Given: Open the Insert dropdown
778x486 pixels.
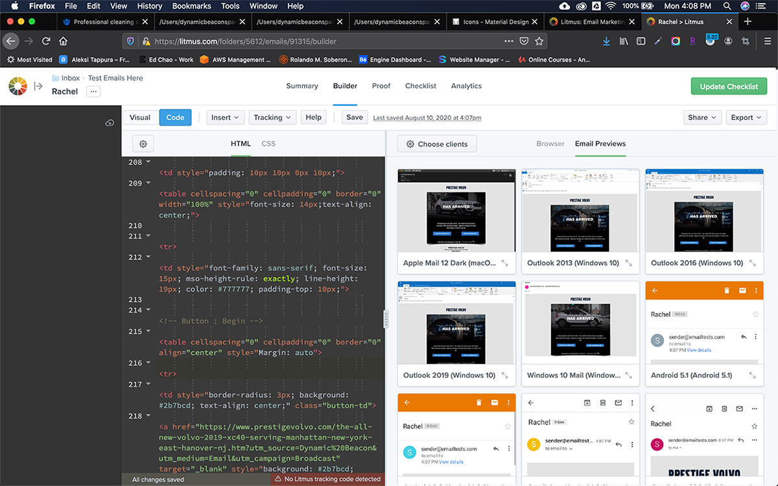Looking at the screenshot, I should pyautogui.click(x=225, y=117).
